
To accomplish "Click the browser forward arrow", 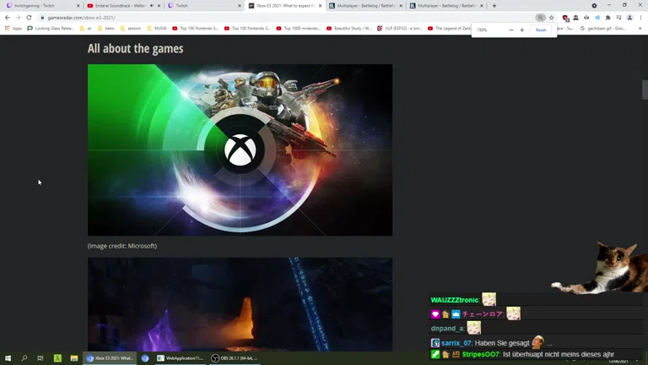I will click(18, 18).
